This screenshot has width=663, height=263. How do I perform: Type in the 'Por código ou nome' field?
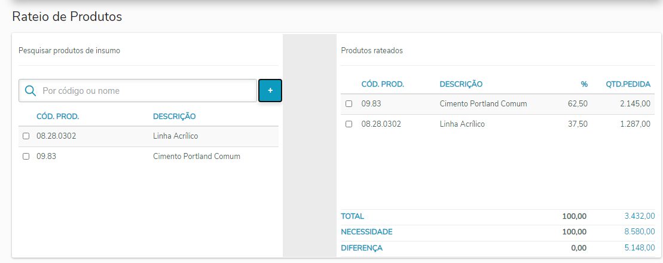coord(146,91)
